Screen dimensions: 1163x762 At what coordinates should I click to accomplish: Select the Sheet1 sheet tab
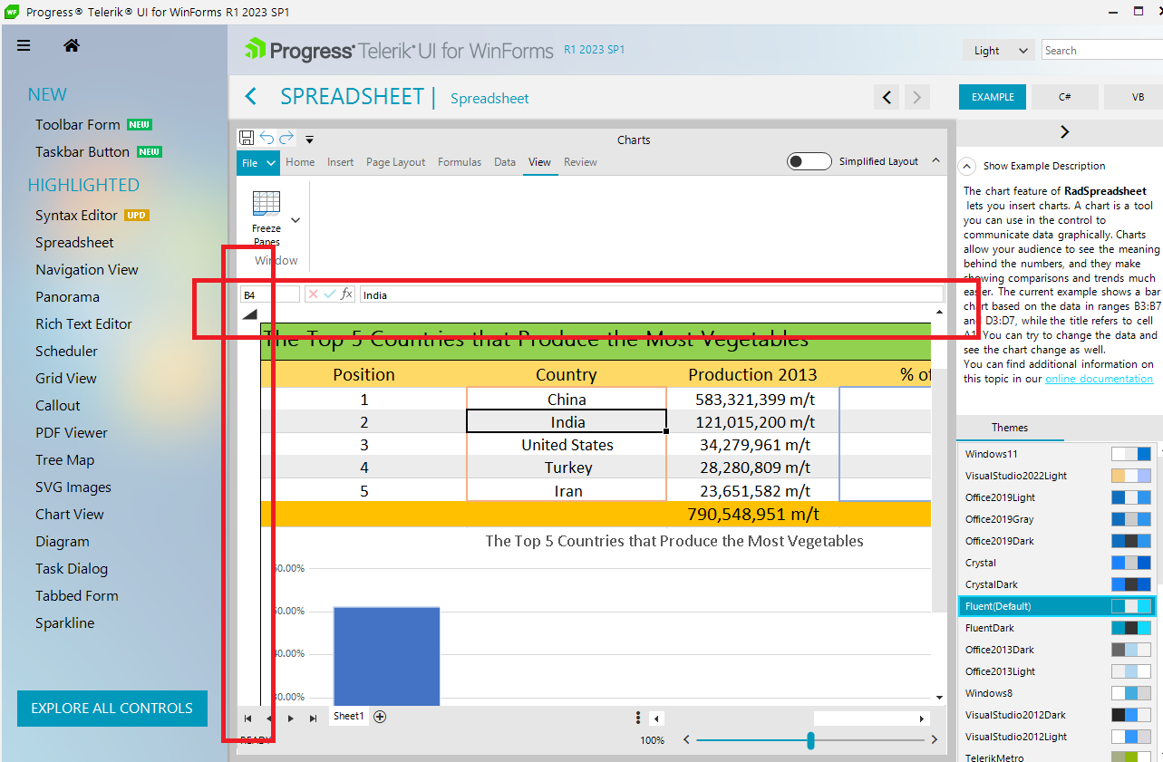349,717
